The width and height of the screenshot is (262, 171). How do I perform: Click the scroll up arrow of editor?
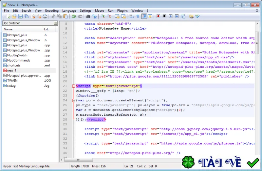(257, 24)
